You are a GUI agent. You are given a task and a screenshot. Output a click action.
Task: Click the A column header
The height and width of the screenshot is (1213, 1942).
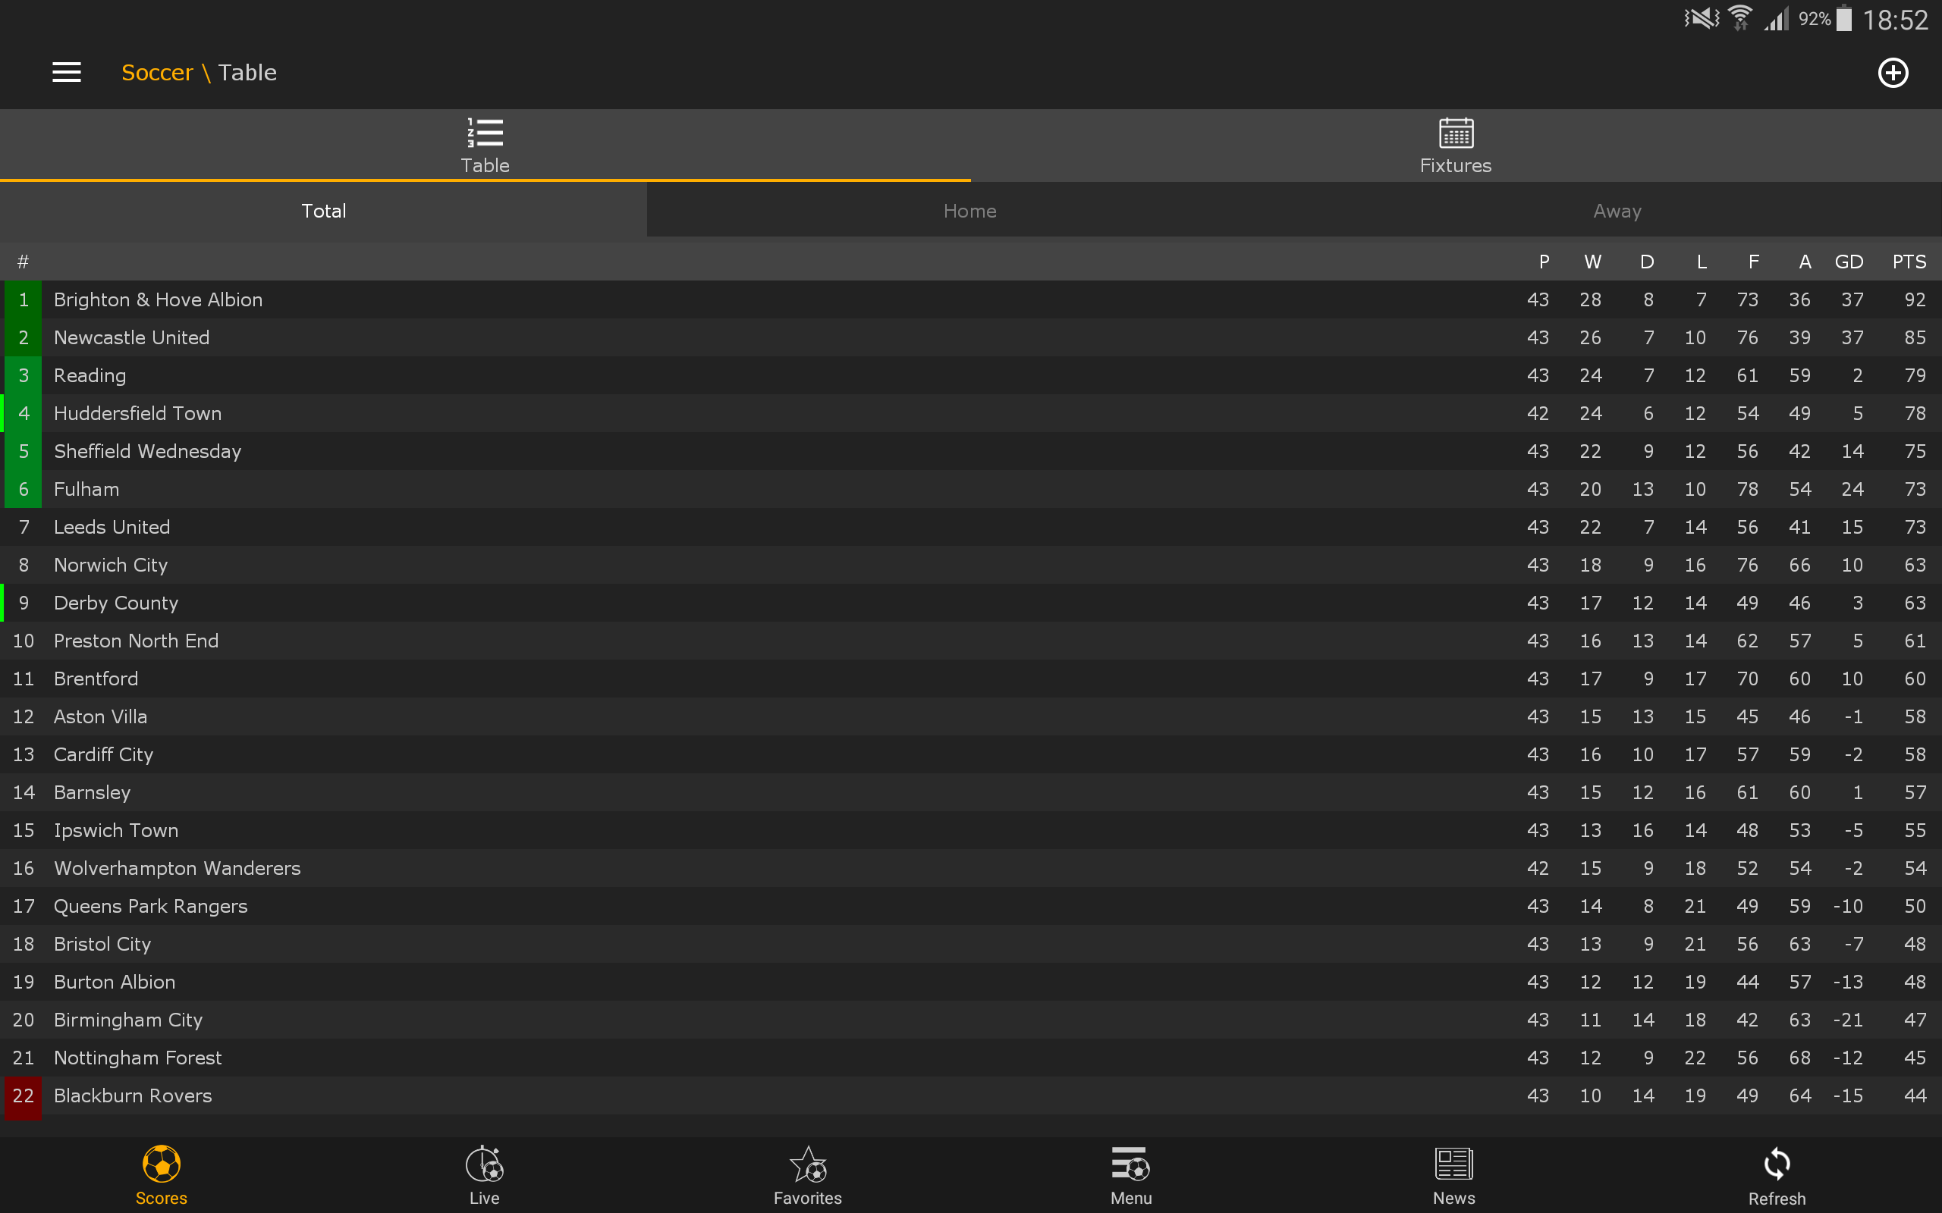1805,262
